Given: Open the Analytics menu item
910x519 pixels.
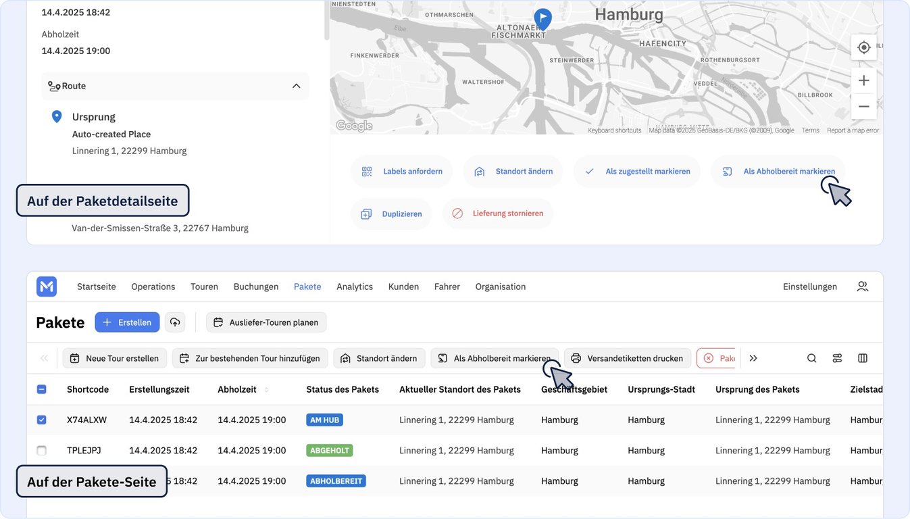Looking at the screenshot, I should [355, 287].
